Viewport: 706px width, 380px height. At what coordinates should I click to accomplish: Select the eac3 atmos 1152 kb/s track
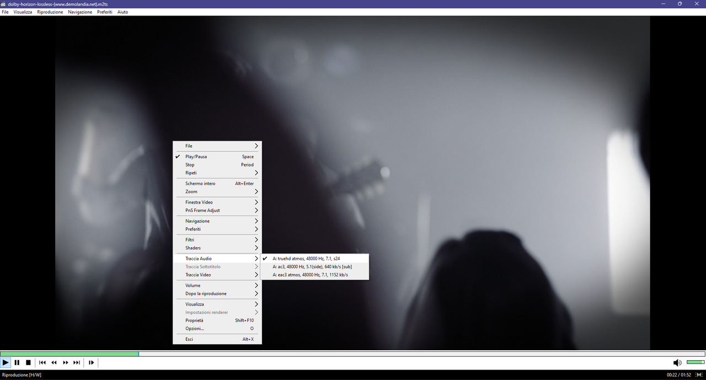(315, 275)
